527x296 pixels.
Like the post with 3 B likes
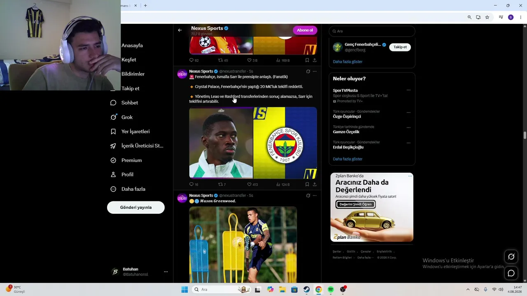point(252,60)
